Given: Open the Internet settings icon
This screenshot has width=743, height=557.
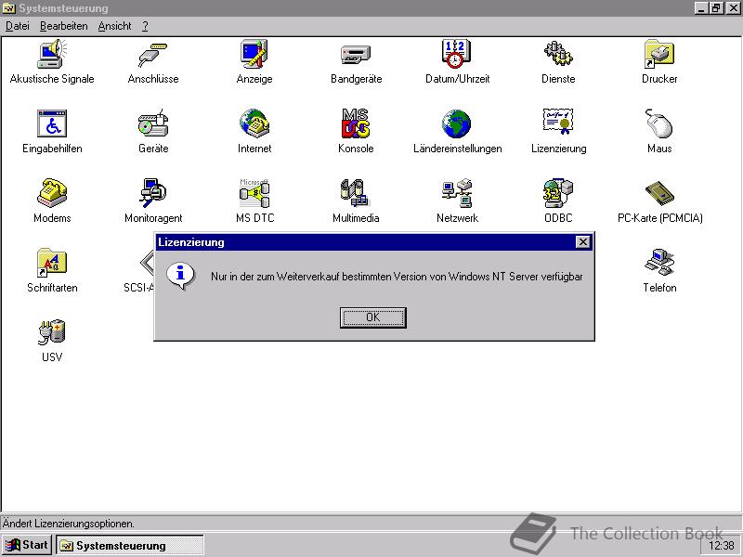Looking at the screenshot, I should [254, 123].
